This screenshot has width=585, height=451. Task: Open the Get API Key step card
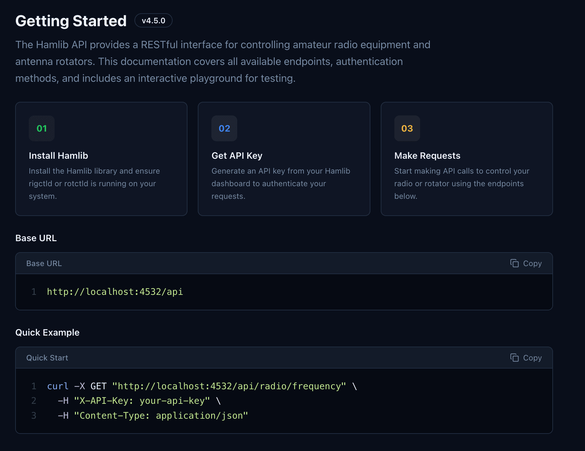pos(284,158)
